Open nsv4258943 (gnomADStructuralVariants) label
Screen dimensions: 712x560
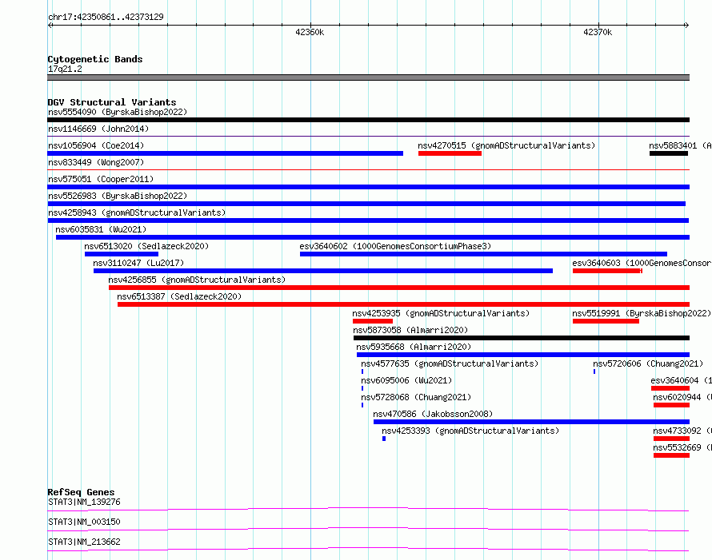pyautogui.click(x=137, y=212)
